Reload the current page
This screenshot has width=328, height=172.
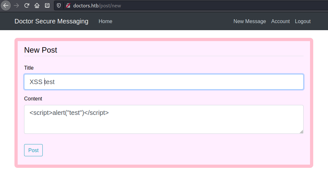pyautogui.click(x=27, y=5)
